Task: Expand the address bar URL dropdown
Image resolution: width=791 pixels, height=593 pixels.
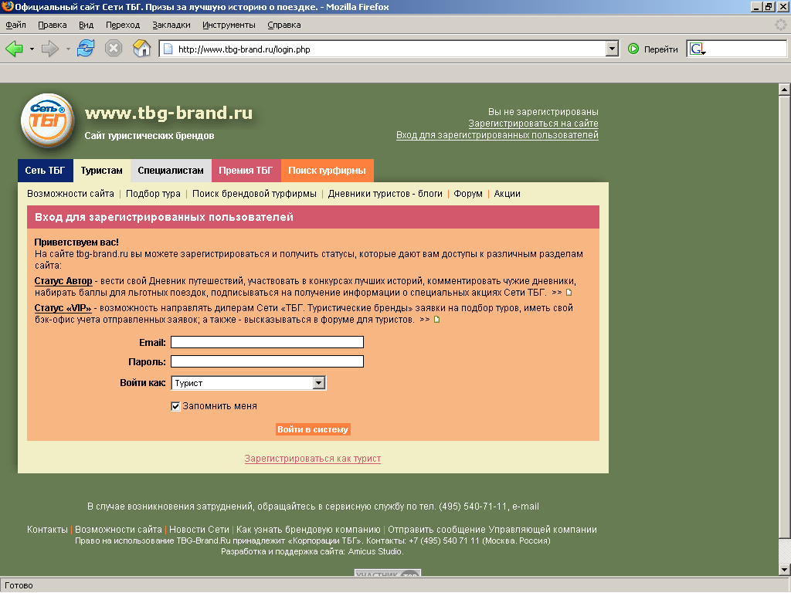Action: pos(612,49)
